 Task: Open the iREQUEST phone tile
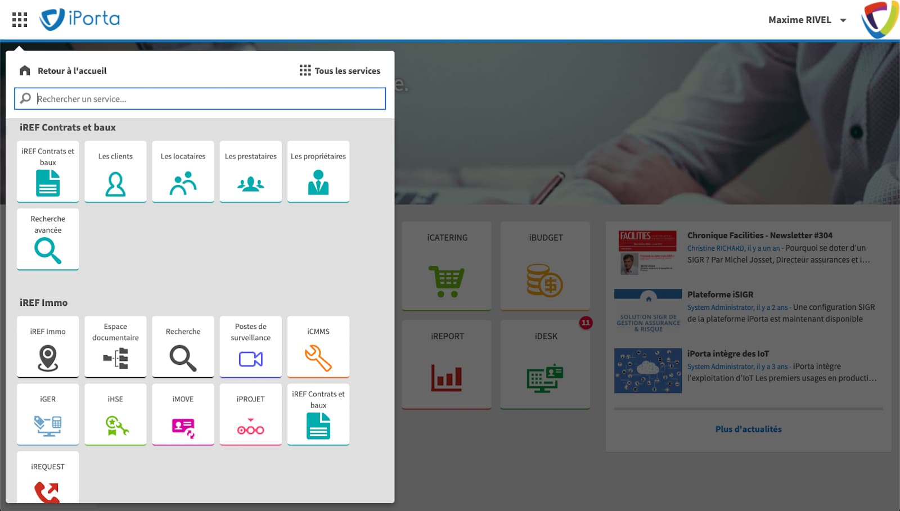tap(48, 477)
